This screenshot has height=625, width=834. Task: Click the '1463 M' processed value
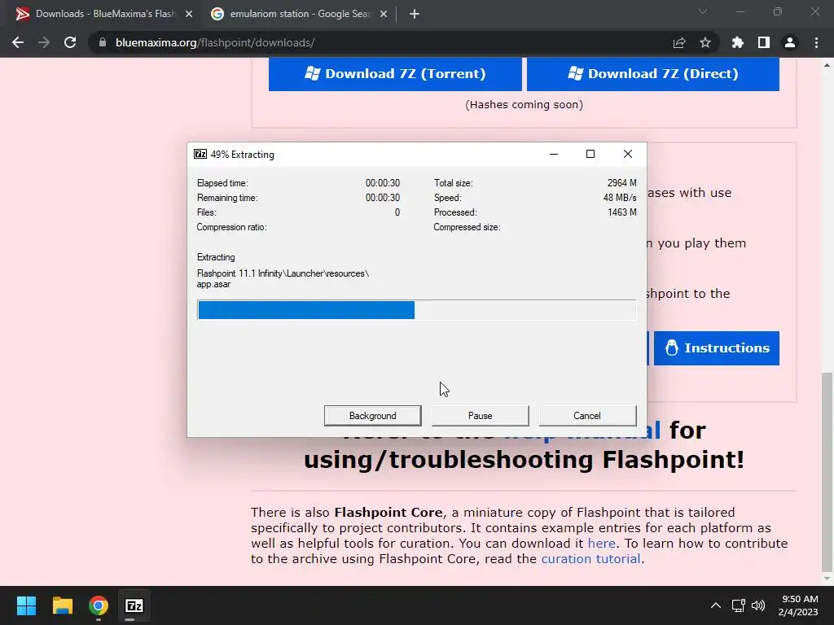pyautogui.click(x=621, y=212)
